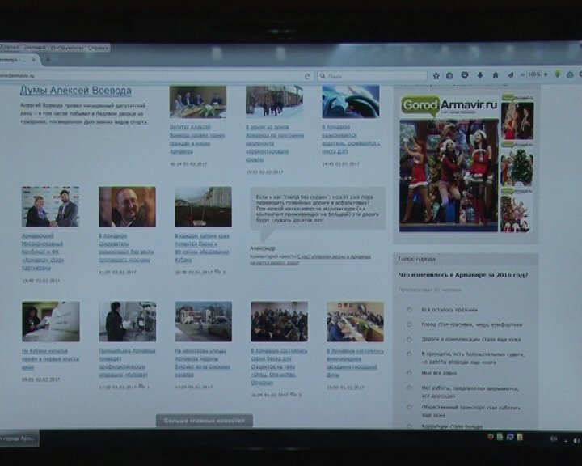
Task: Toggle the EN language indicator in tray
Action: click(x=554, y=439)
